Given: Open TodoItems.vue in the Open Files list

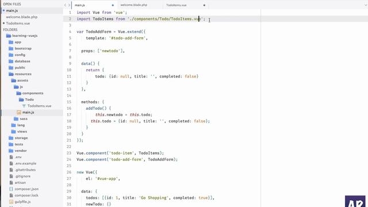Looking at the screenshot, I should 18,23.
